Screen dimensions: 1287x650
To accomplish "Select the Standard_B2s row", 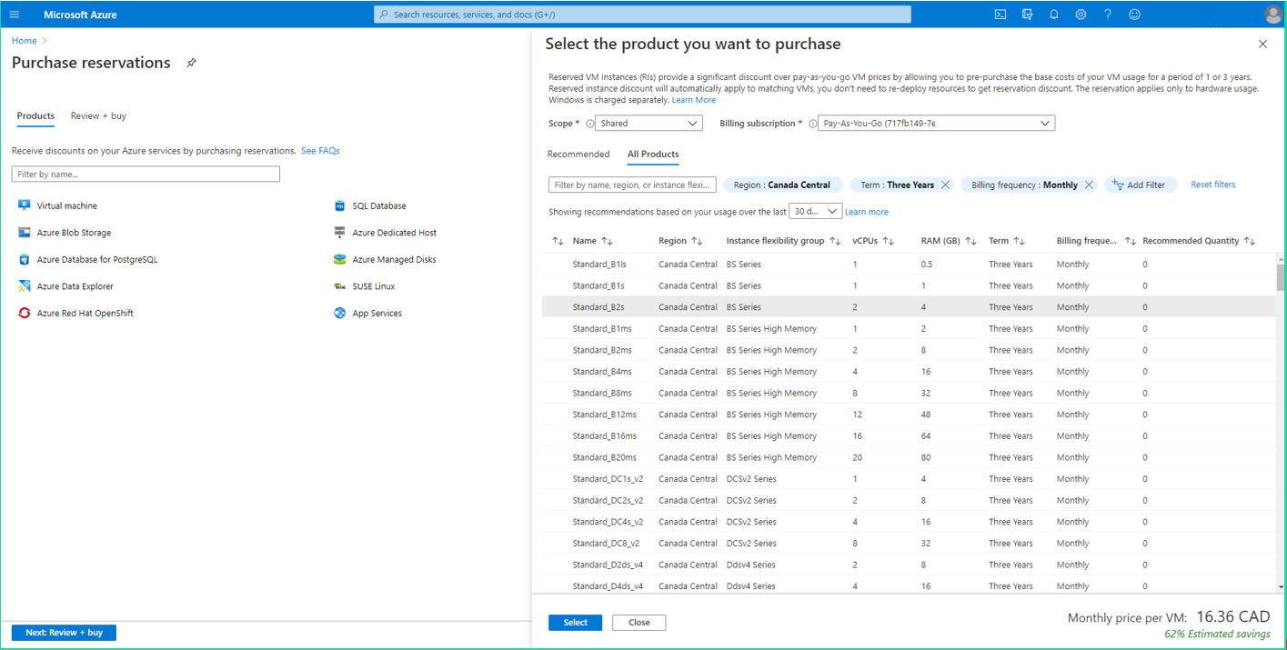I will click(909, 307).
